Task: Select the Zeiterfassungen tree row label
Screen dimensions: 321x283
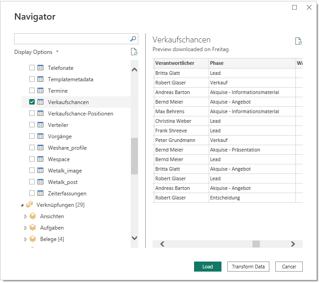Action: click(x=67, y=194)
